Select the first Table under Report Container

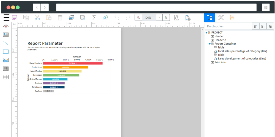[x=221, y=47]
